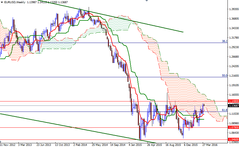Viewport: 239px width, 147px height.
Task: Click the black current price tag 1.13687
Action: coord(233,105)
